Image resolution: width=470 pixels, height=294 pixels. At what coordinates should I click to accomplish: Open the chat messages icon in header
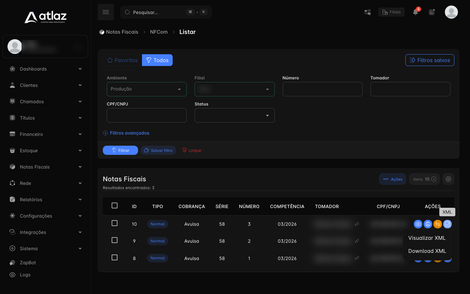click(x=432, y=12)
